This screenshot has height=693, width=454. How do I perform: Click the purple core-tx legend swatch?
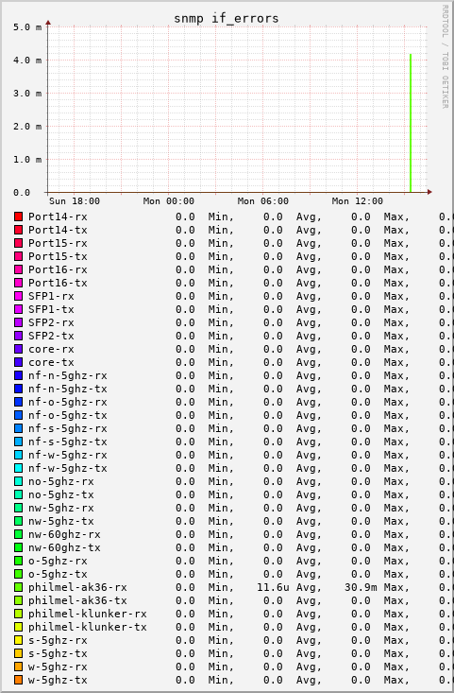[18, 362]
